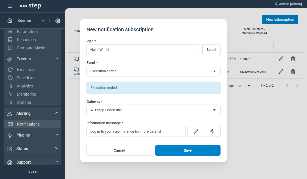This screenshot has height=179, width=307.
Task: Open Parameters from the sidebar
Action: 27,31
